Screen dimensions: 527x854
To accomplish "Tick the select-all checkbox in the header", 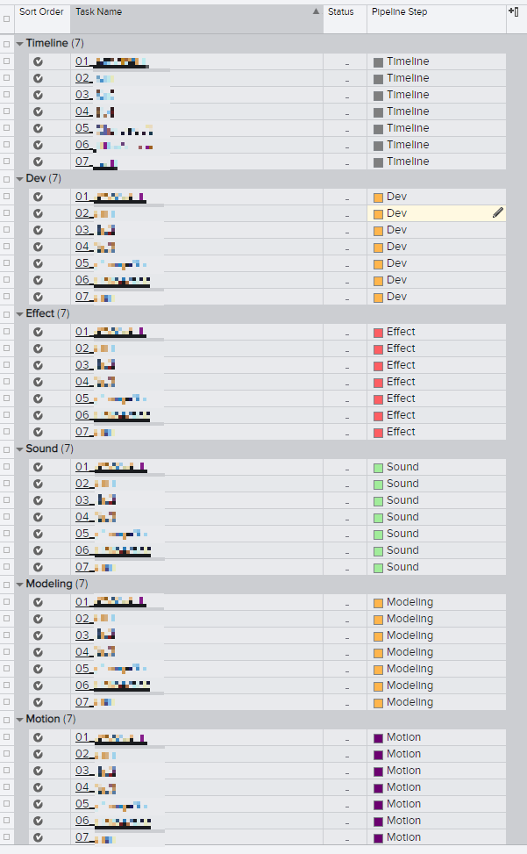I will point(6,19).
